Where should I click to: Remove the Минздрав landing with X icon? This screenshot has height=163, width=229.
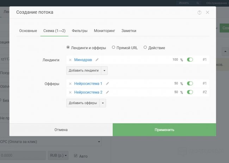click(x=70, y=60)
